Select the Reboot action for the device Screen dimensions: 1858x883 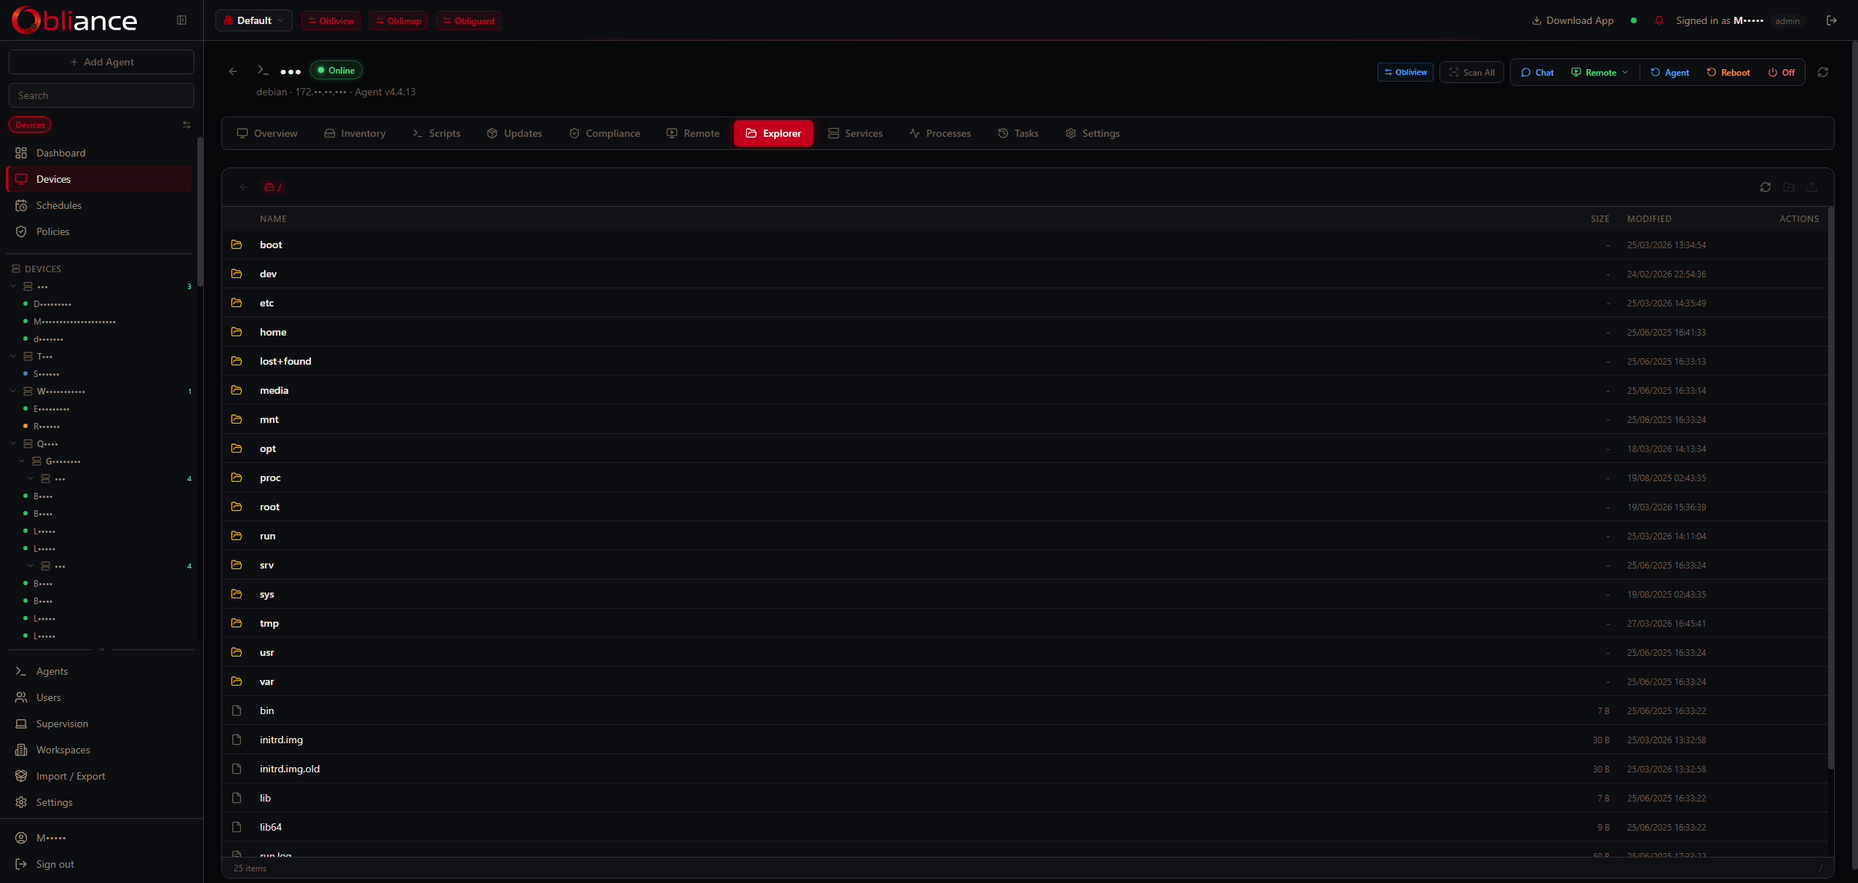(1728, 72)
